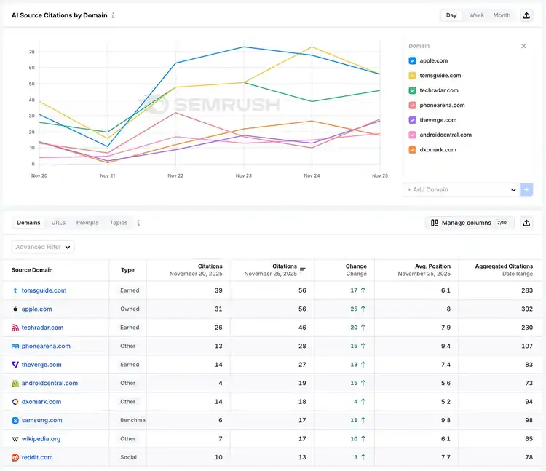The height and width of the screenshot is (471, 546).
Task: Click the apple.com favicon
Action: (15, 309)
